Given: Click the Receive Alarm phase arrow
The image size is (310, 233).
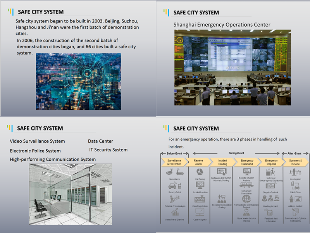Looking at the screenshot, I should (x=198, y=162).
